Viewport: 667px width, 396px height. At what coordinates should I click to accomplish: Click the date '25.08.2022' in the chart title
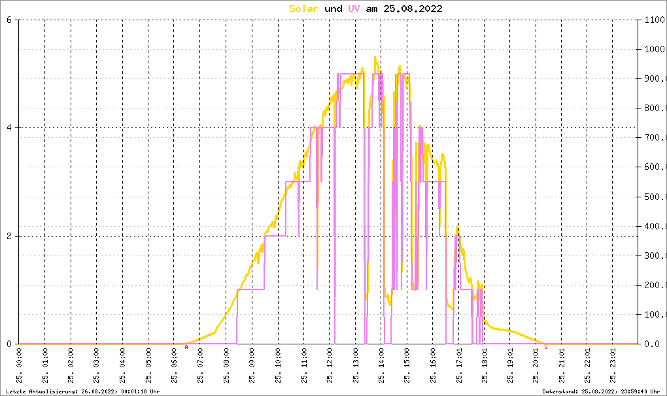(413, 8)
